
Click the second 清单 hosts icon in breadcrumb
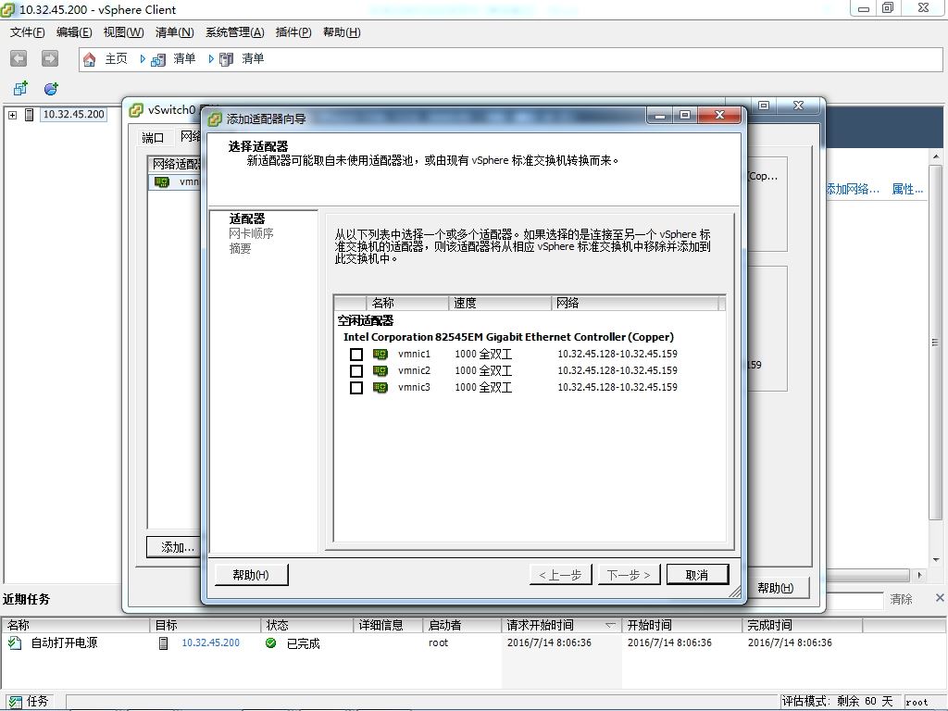pos(226,59)
